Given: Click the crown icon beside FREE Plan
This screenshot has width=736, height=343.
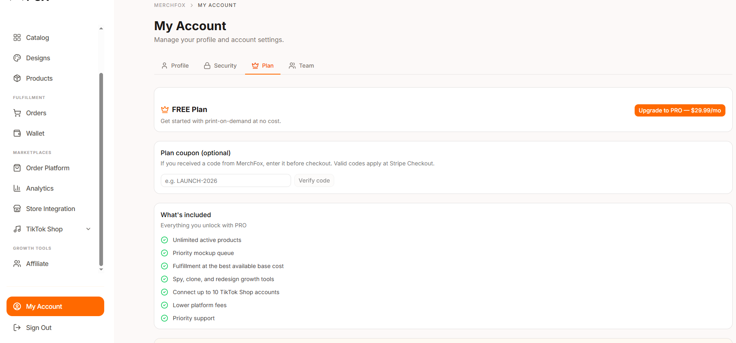Looking at the screenshot, I should 165,110.
